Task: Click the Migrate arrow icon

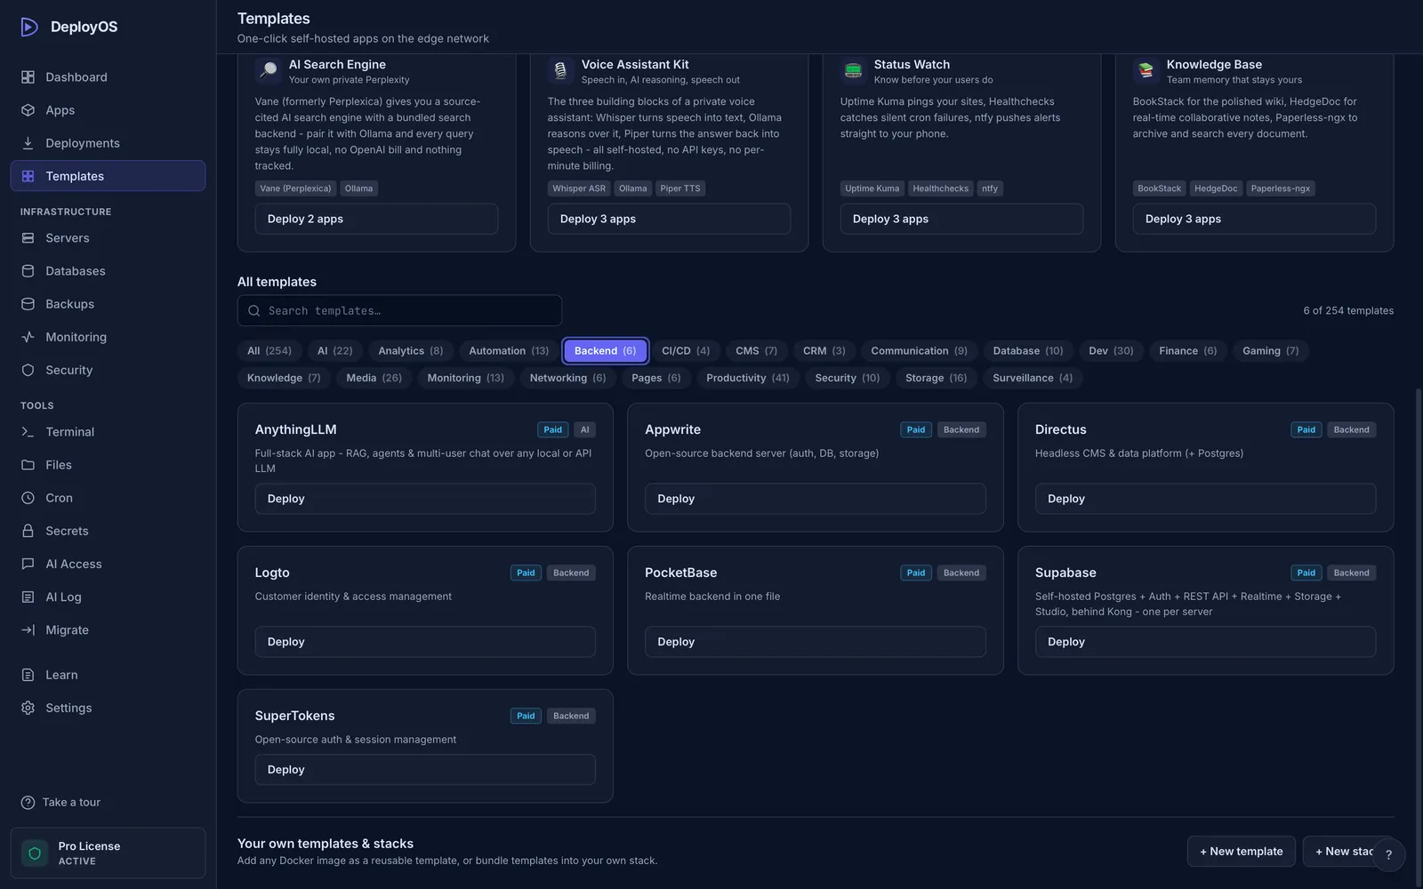Action: point(28,630)
